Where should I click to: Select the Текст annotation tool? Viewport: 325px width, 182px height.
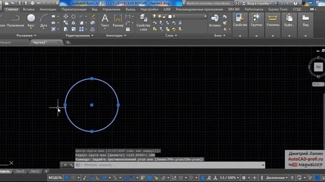[105, 21]
